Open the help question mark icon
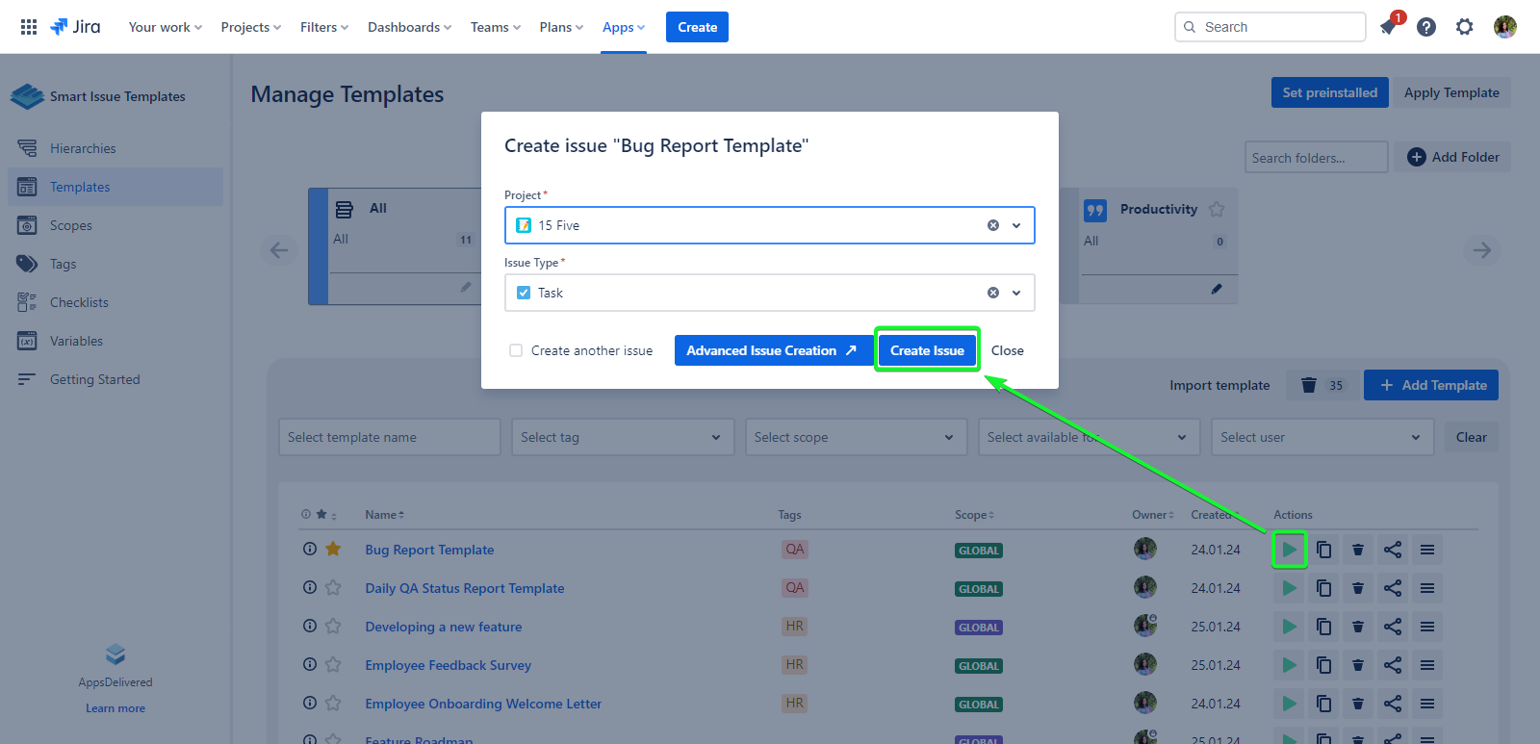This screenshot has height=744, width=1540. click(x=1426, y=27)
